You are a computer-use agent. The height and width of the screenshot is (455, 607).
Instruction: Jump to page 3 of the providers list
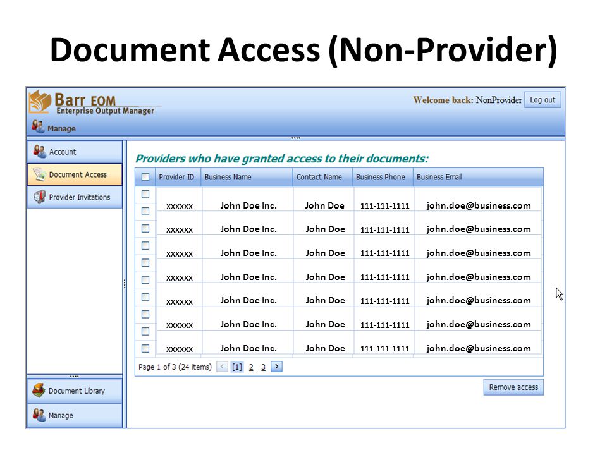coord(263,367)
